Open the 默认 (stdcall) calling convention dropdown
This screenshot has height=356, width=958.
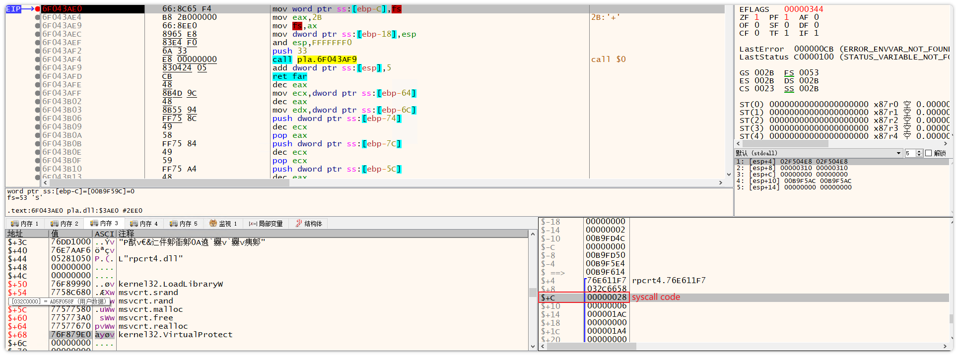pyautogui.click(x=898, y=153)
